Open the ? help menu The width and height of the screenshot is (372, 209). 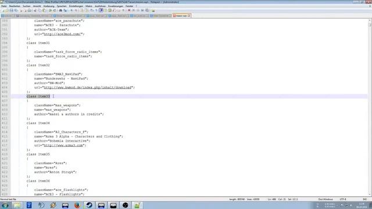tap(137, 6)
